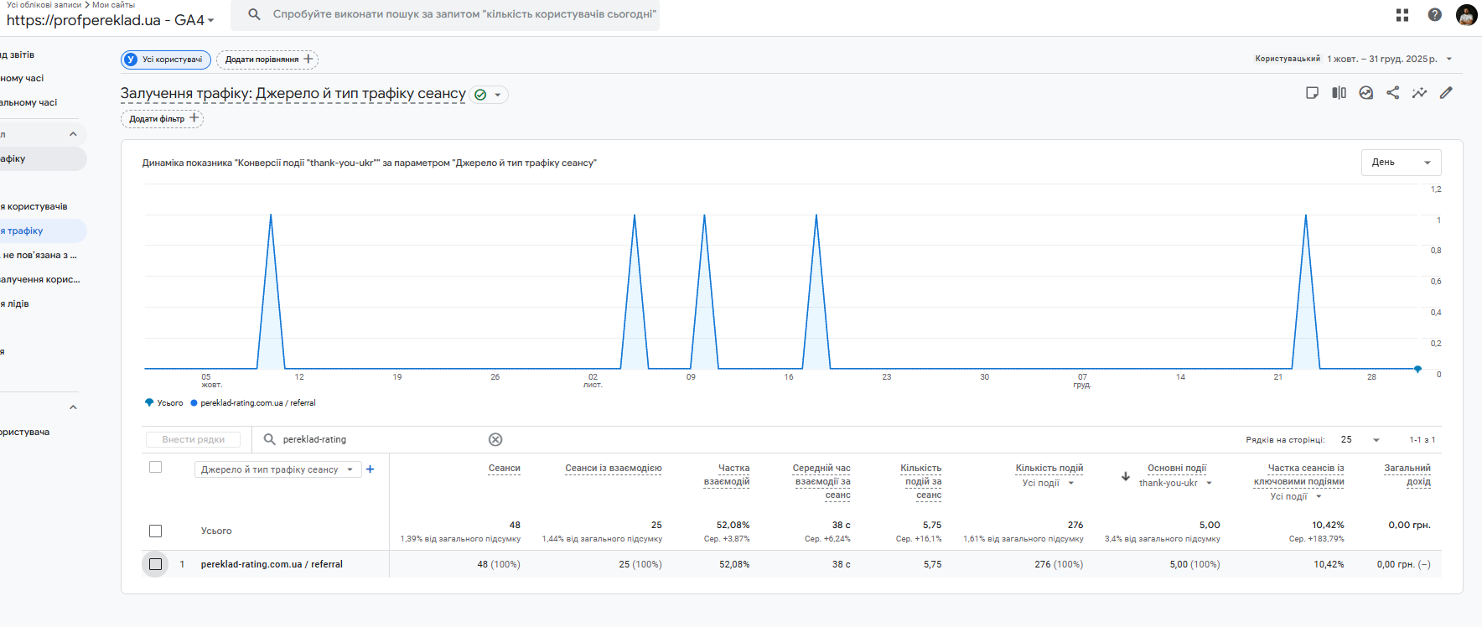Click the Google apps grid icon

1402,15
